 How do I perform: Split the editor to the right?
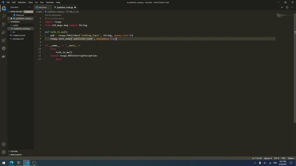pyautogui.click(x=287, y=7)
